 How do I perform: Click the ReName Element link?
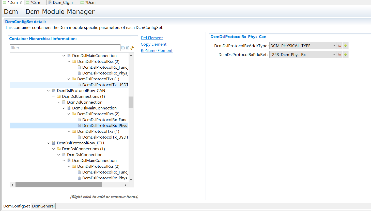(157, 50)
